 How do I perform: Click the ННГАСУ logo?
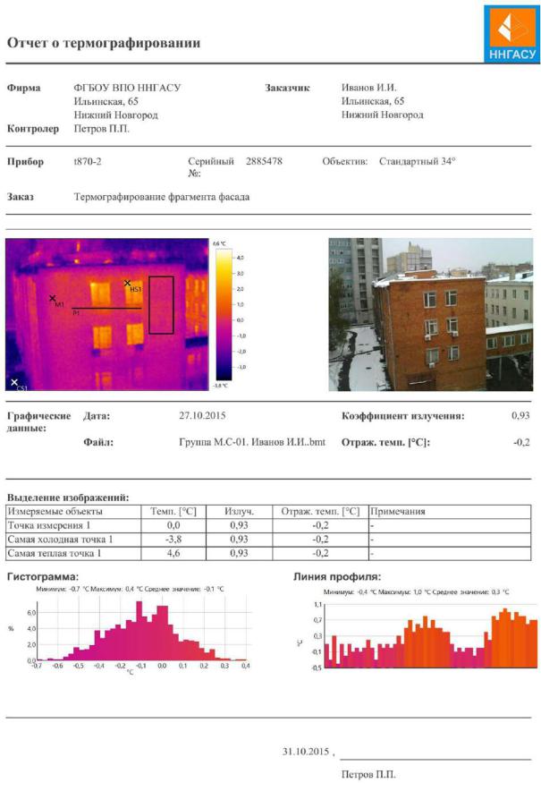(x=511, y=34)
